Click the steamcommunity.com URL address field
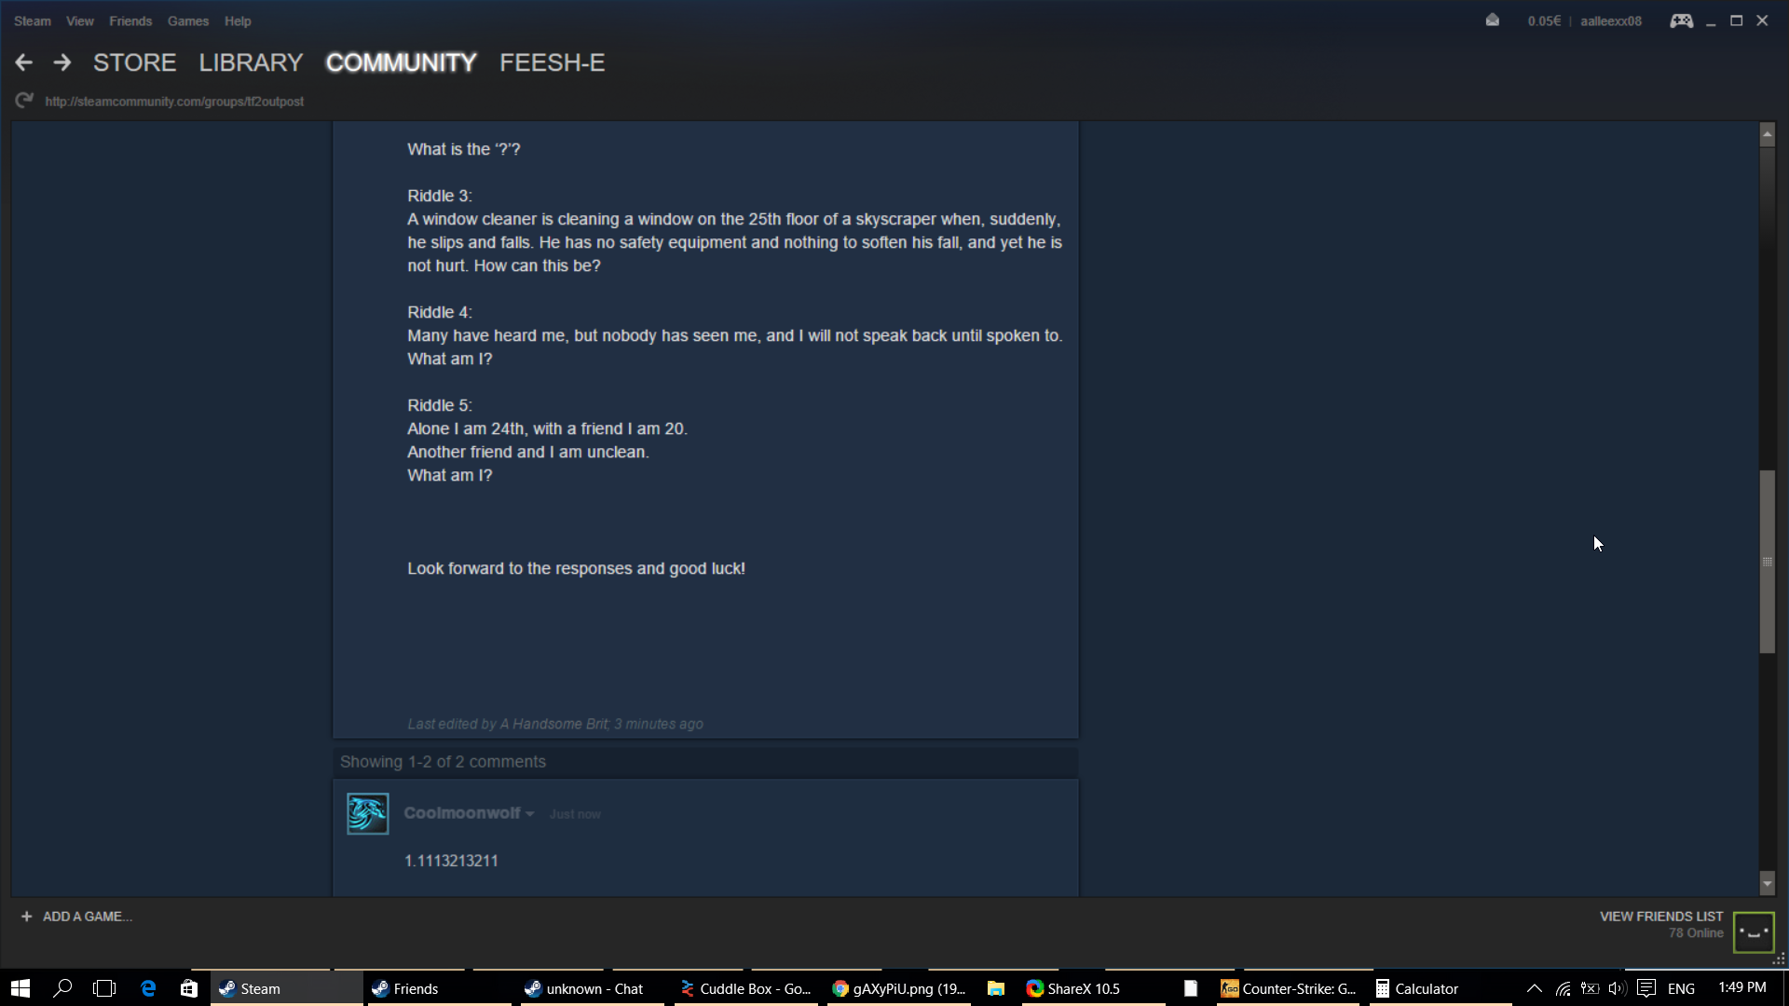 coord(174,101)
